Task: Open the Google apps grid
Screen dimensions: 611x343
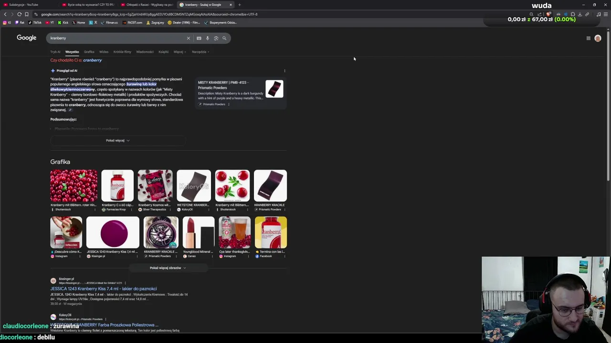Action: [588, 38]
